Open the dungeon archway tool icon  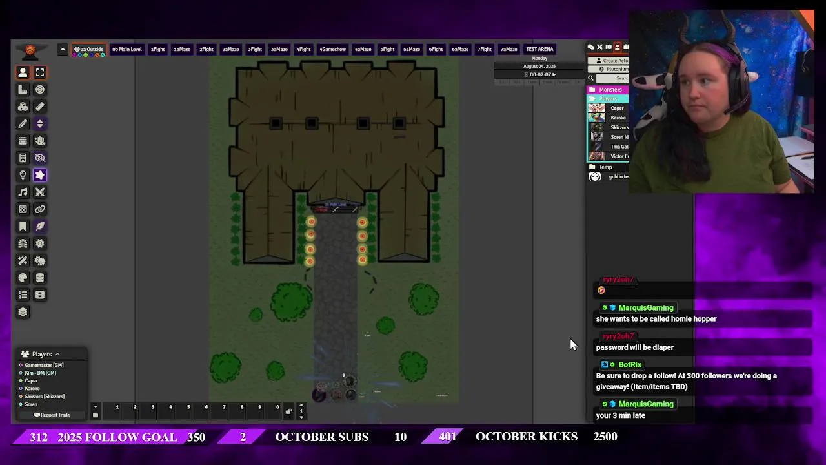[23, 243]
